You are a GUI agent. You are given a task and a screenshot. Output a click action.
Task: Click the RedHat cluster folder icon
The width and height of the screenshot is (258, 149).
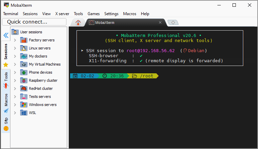[23, 88]
